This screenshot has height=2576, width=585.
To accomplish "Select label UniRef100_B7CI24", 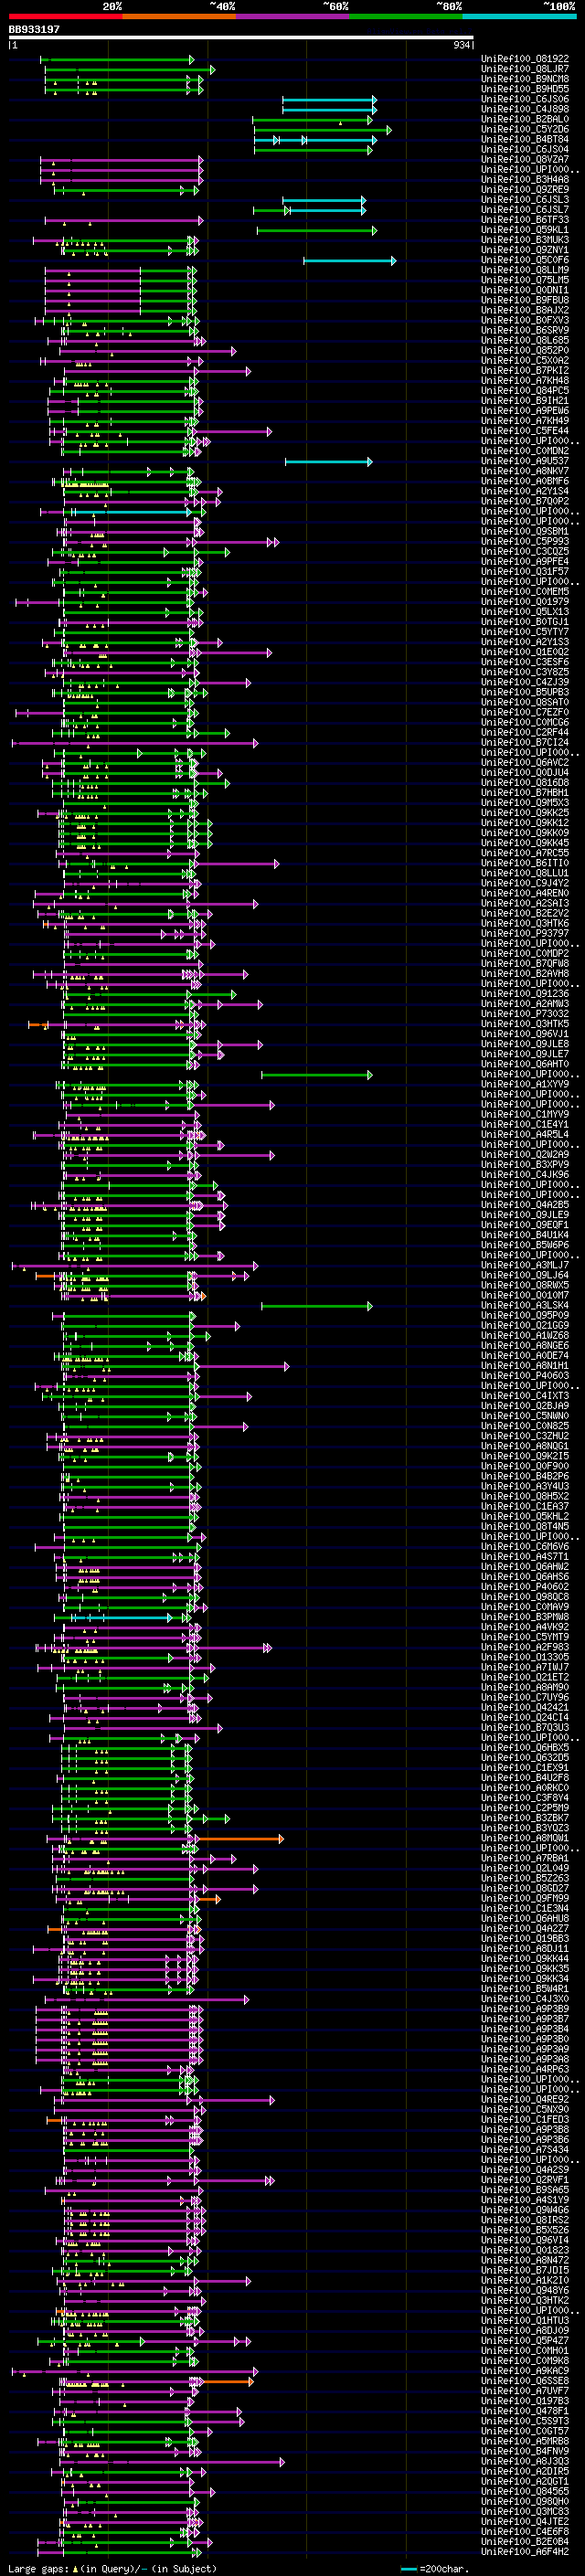I will (525, 742).
